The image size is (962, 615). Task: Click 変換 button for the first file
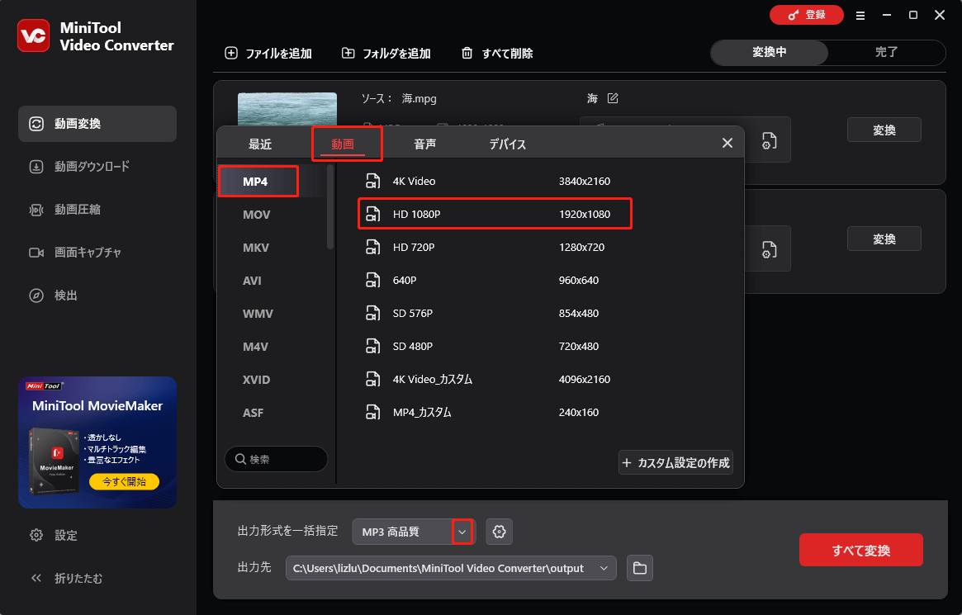tap(884, 130)
